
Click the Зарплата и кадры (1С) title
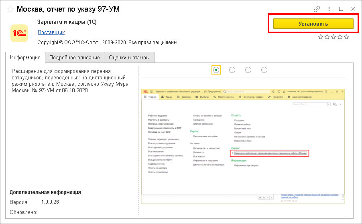click(67, 22)
